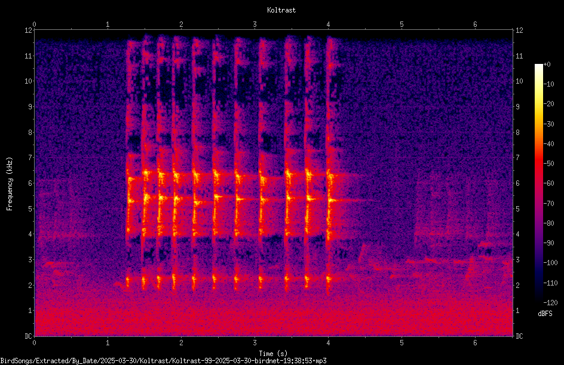
Task: Click '7' on the left frequency axis
Action: [x=30, y=158]
